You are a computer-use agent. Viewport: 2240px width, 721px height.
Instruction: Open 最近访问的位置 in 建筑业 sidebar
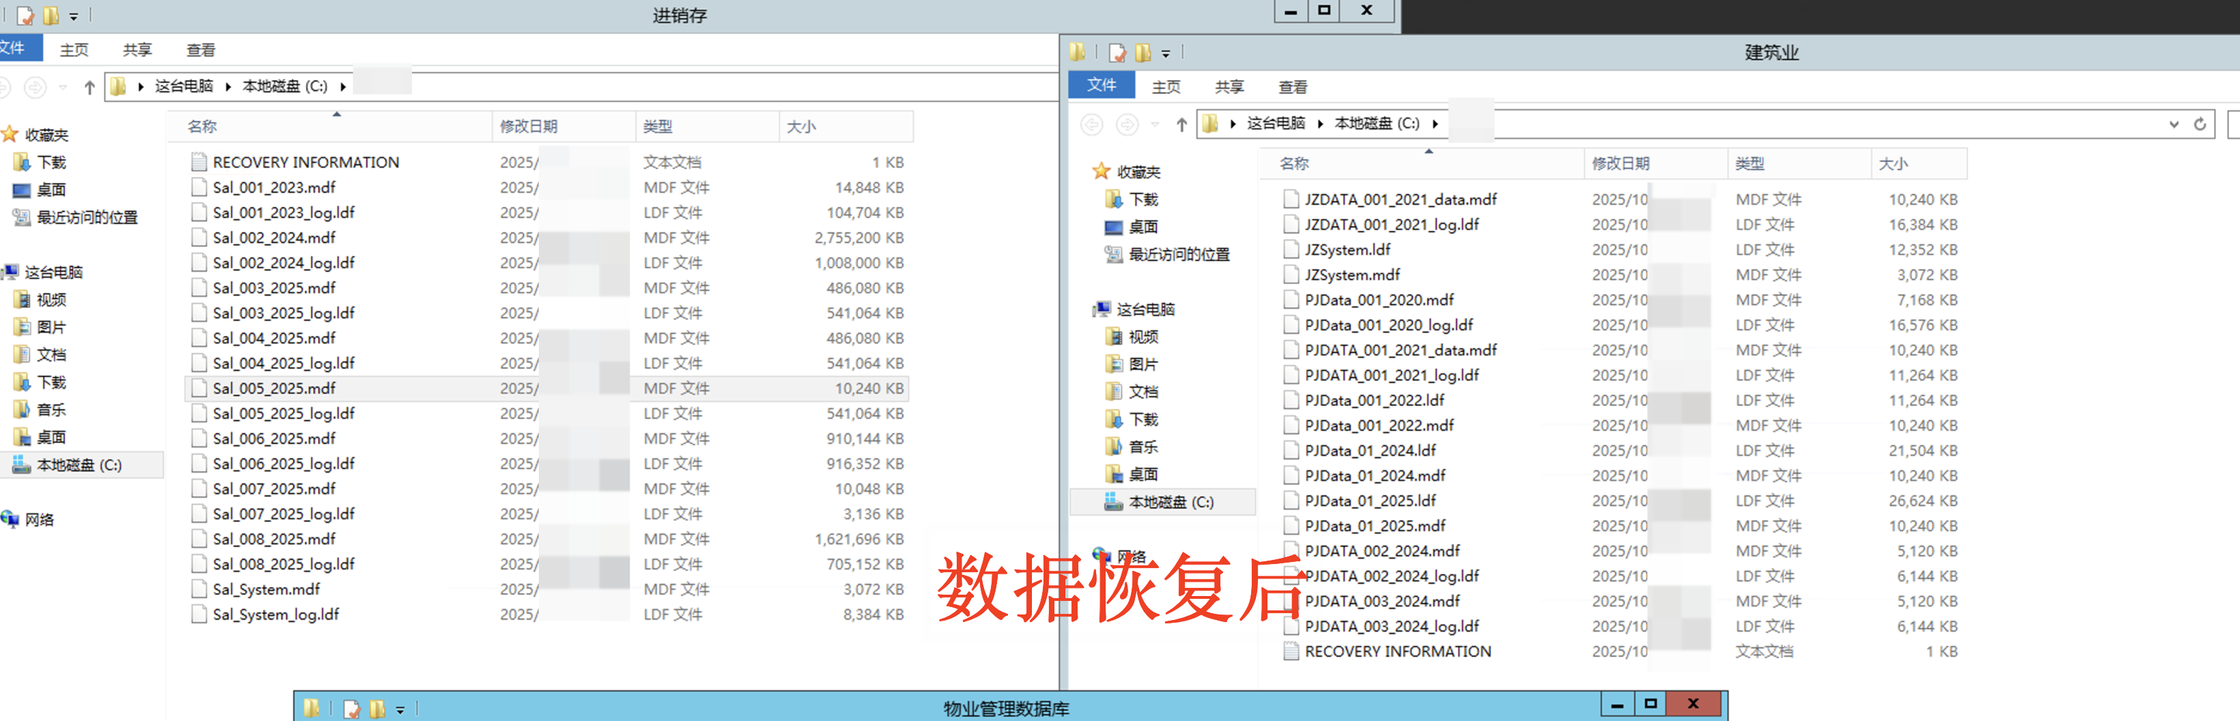tap(1178, 254)
